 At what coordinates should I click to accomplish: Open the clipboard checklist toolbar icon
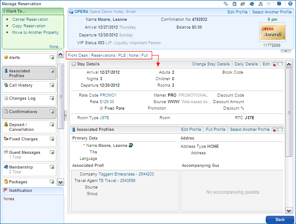tap(234, 4)
